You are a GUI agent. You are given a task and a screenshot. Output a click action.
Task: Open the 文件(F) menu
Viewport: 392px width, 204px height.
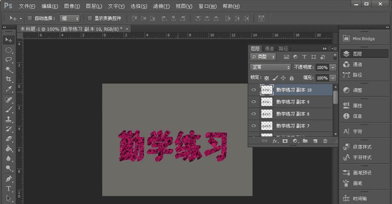point(27,6)
